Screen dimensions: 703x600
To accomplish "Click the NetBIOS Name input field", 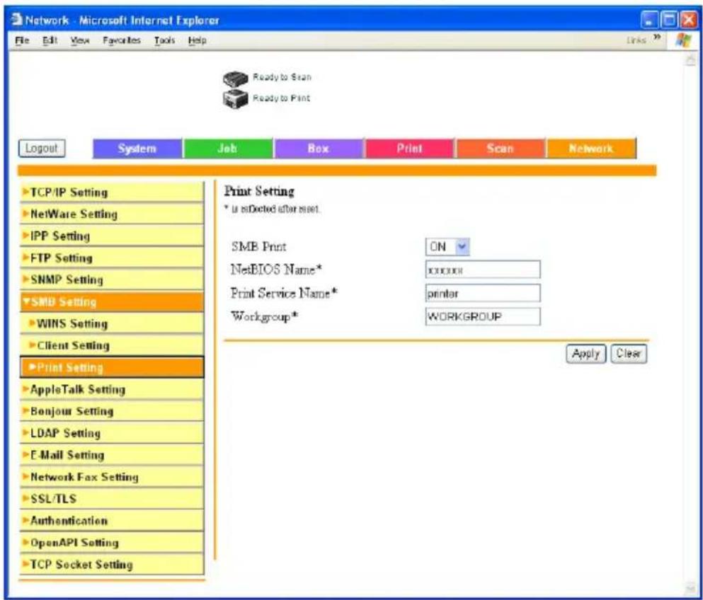I will (483, 270).
